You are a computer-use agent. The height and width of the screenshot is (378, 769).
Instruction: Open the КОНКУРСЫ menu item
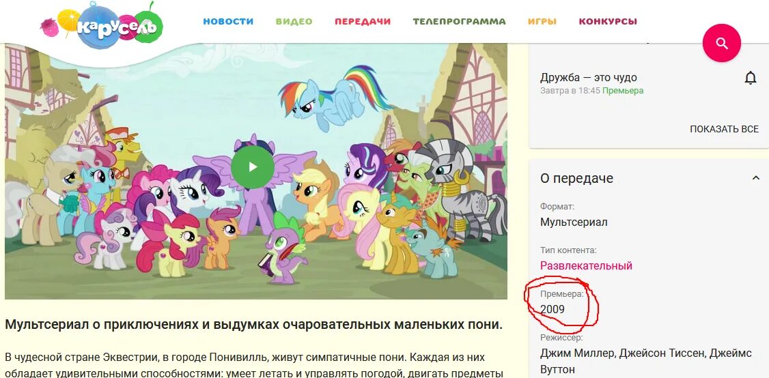pos(608,22)
